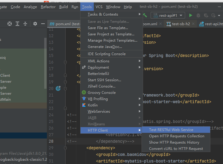Click the stMain item in project tree
The height and width of the screenshot is (164, 223).
(x=5, y=100)
